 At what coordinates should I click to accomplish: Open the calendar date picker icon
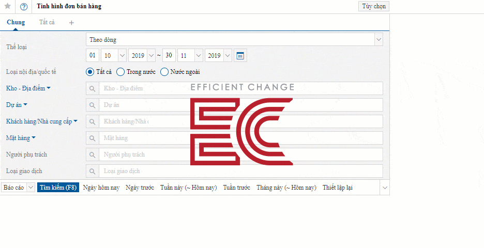click(x=240, y=55)
